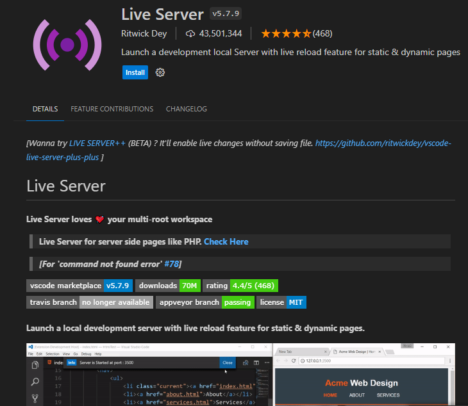Click the v5.7.9 version label by the title
The width and height of the screenshot is (468, 406).
(226, 13)
